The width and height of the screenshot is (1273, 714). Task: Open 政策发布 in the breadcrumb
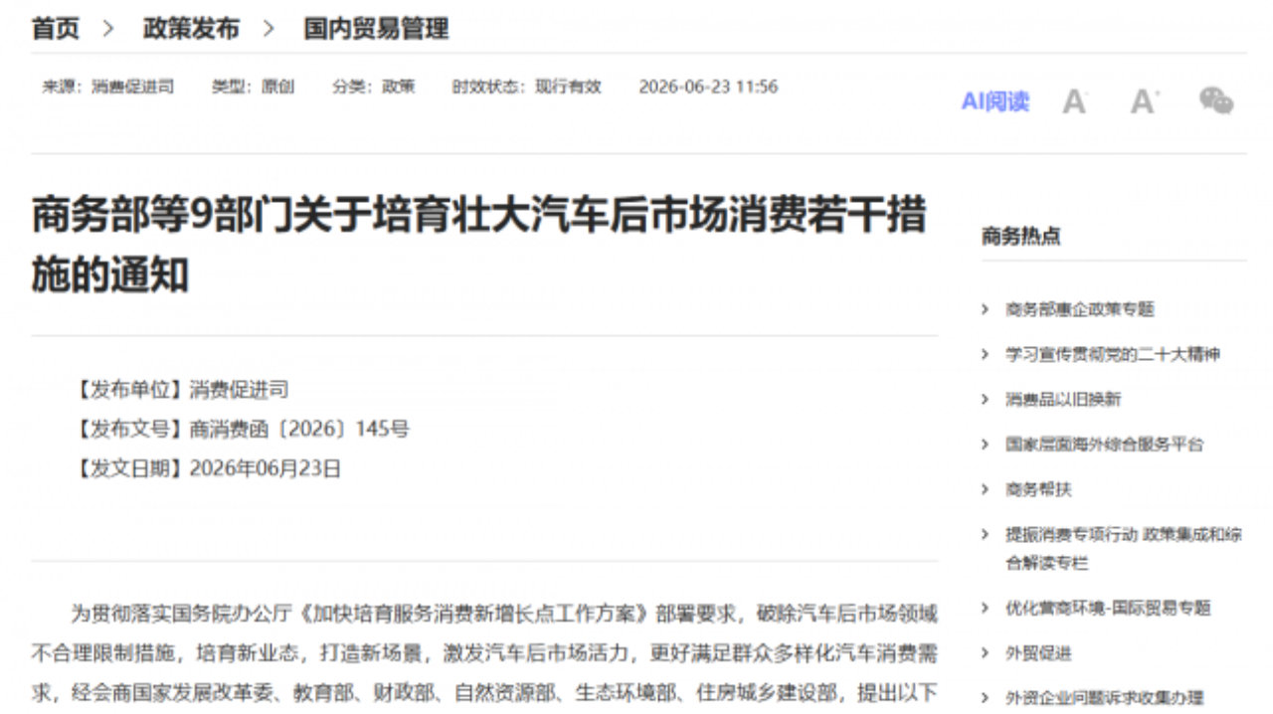click(191, 29)
